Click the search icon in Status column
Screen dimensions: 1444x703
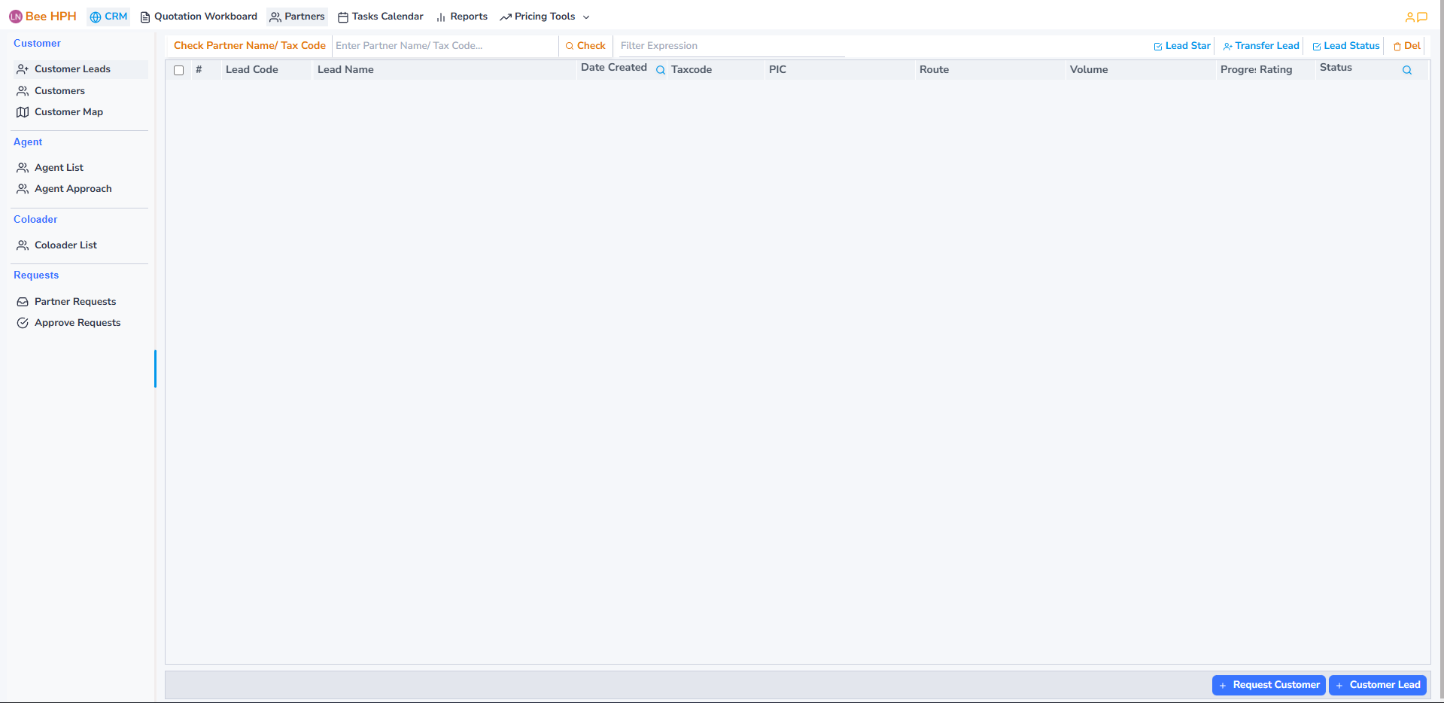[x=1406, y=70]
